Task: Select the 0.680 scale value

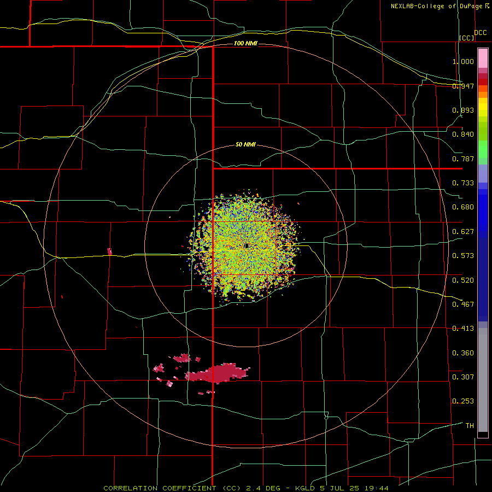Action: pyautogui.click(x=463, y=207)
